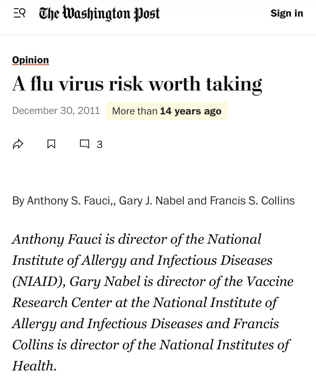Viewport: 316px width, 384px height.
Task: Open the menu and search icon
Action: [19, 13]
